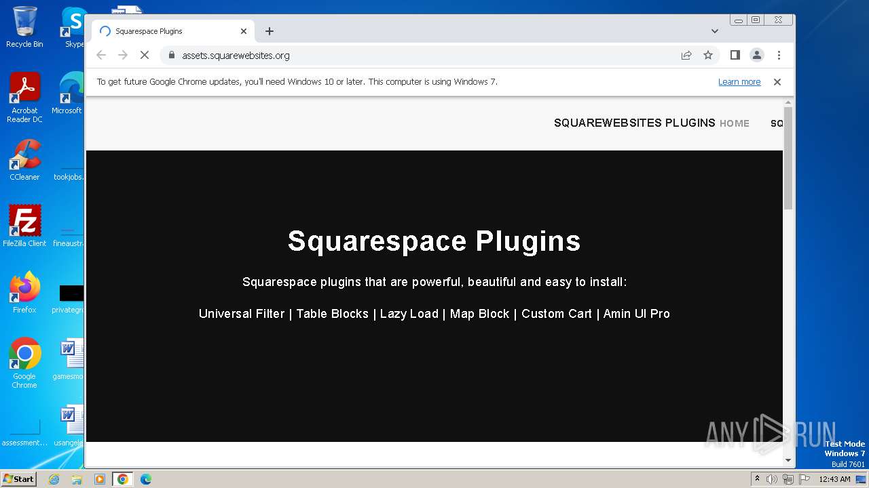Open the CCleaner desktop icon
Screen dimensions: 869x488
(24, 160)
